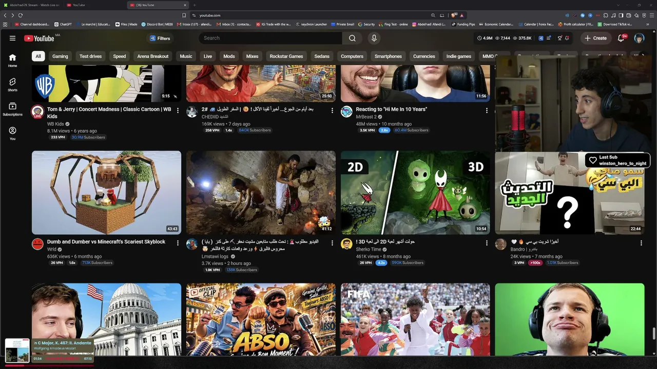
Task: Open Subscriptions from the sidebar
Action: click(12, 109)
